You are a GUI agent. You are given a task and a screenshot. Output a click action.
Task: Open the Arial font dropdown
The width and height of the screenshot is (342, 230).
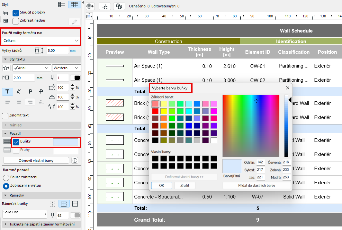pyautogui.click(x=32, y=68)
